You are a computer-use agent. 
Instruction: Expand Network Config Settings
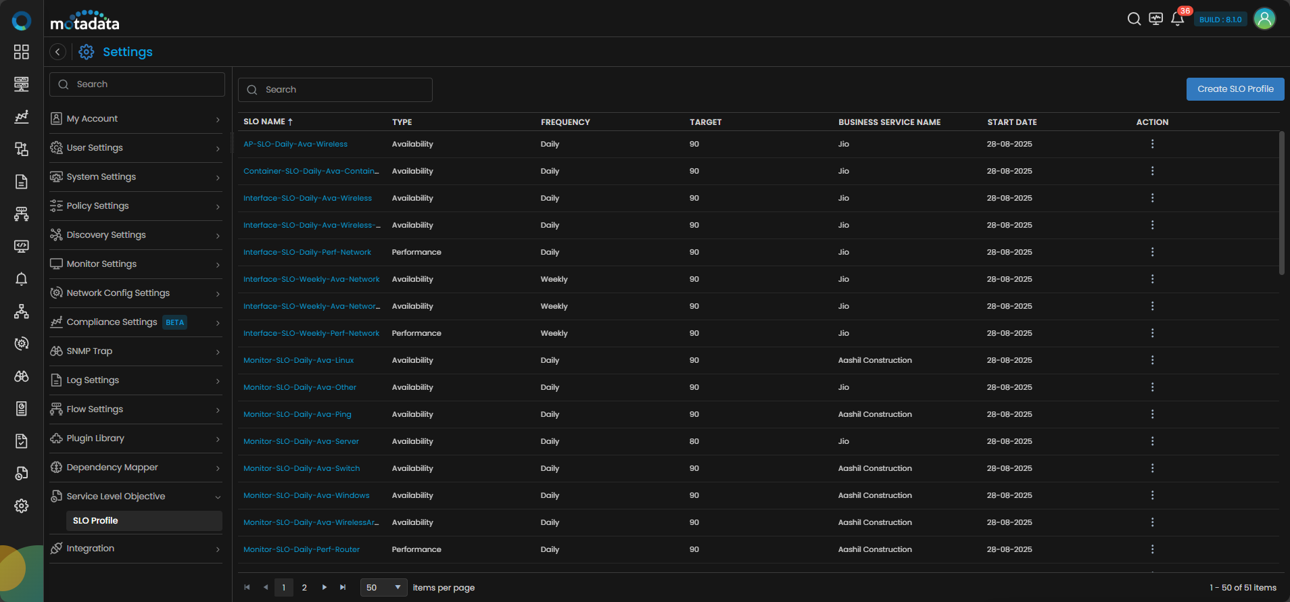pos(136,293)
